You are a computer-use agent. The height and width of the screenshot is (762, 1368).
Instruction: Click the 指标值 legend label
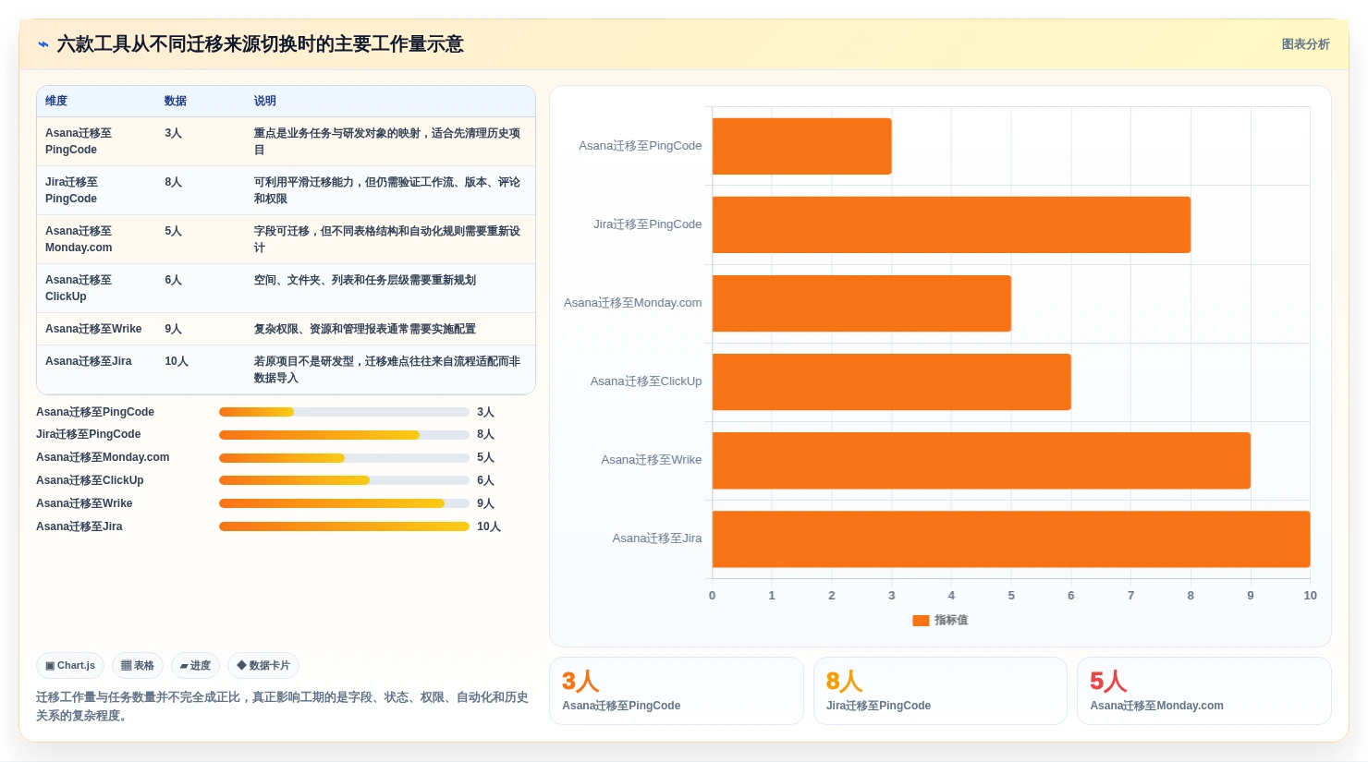(x=951, y=621)
